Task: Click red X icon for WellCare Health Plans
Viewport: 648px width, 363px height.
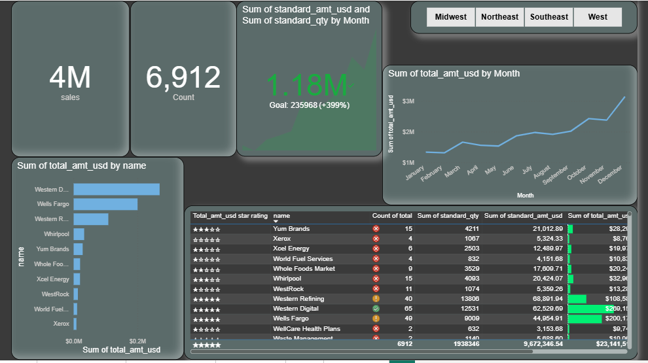Action: tap(376, 329)
